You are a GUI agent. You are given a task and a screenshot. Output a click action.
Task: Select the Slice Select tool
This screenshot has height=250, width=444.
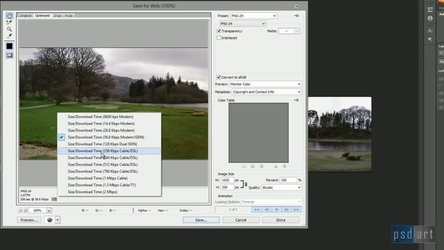(x=9, y=22)
